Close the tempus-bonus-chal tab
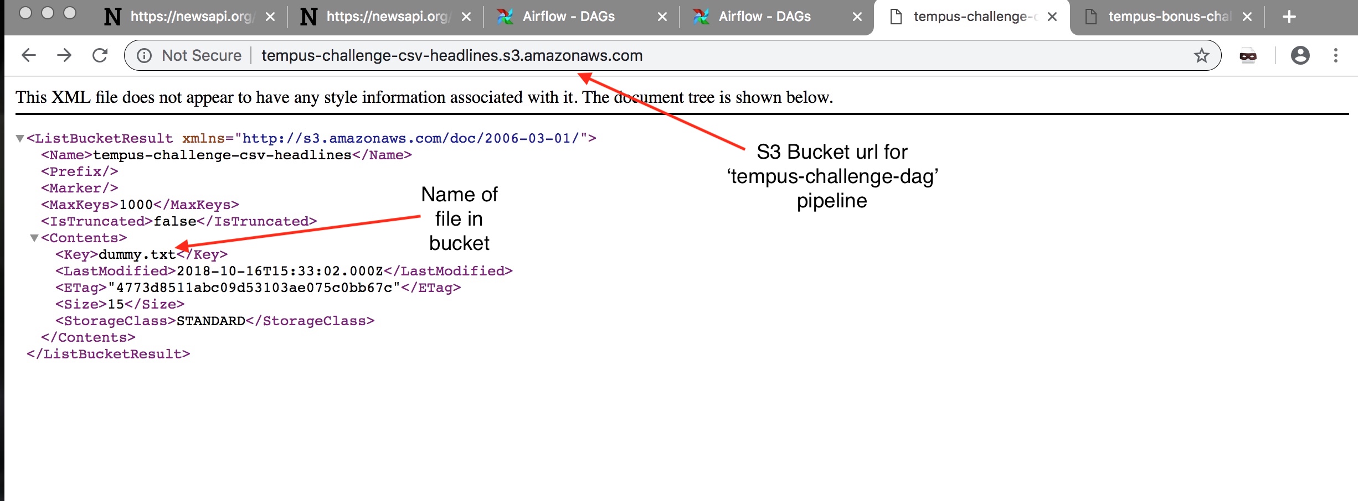 pos(1247,17)
